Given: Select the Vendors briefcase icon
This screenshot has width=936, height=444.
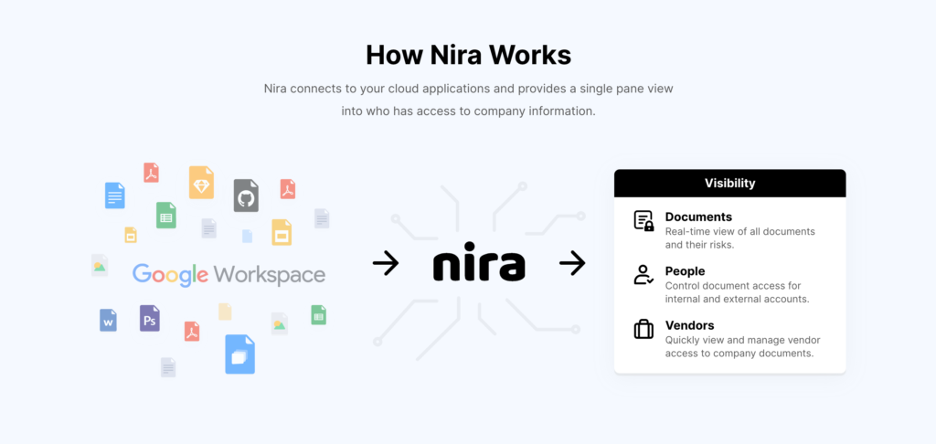Looking at the screenshot, I should tap(643, 329).
